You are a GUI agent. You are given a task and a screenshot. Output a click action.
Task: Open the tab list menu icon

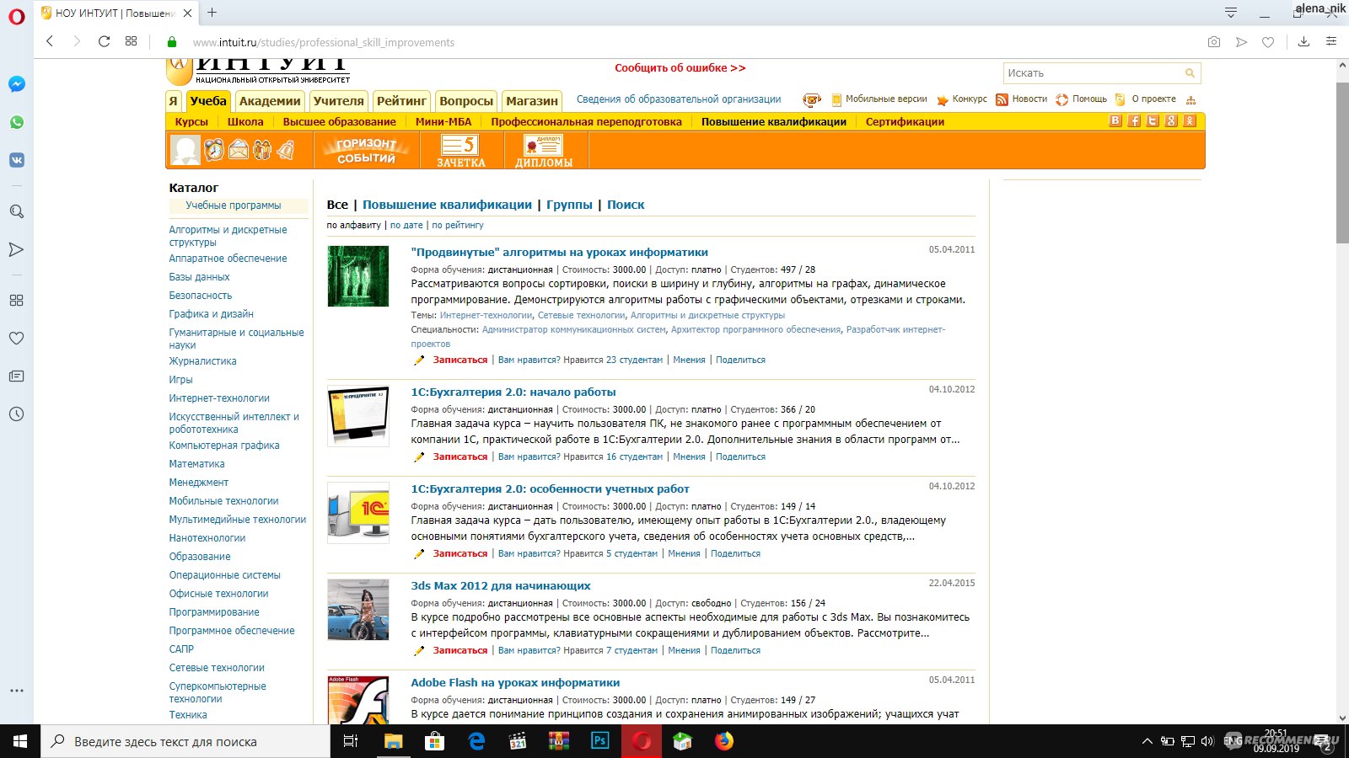tap(1231, 13)
